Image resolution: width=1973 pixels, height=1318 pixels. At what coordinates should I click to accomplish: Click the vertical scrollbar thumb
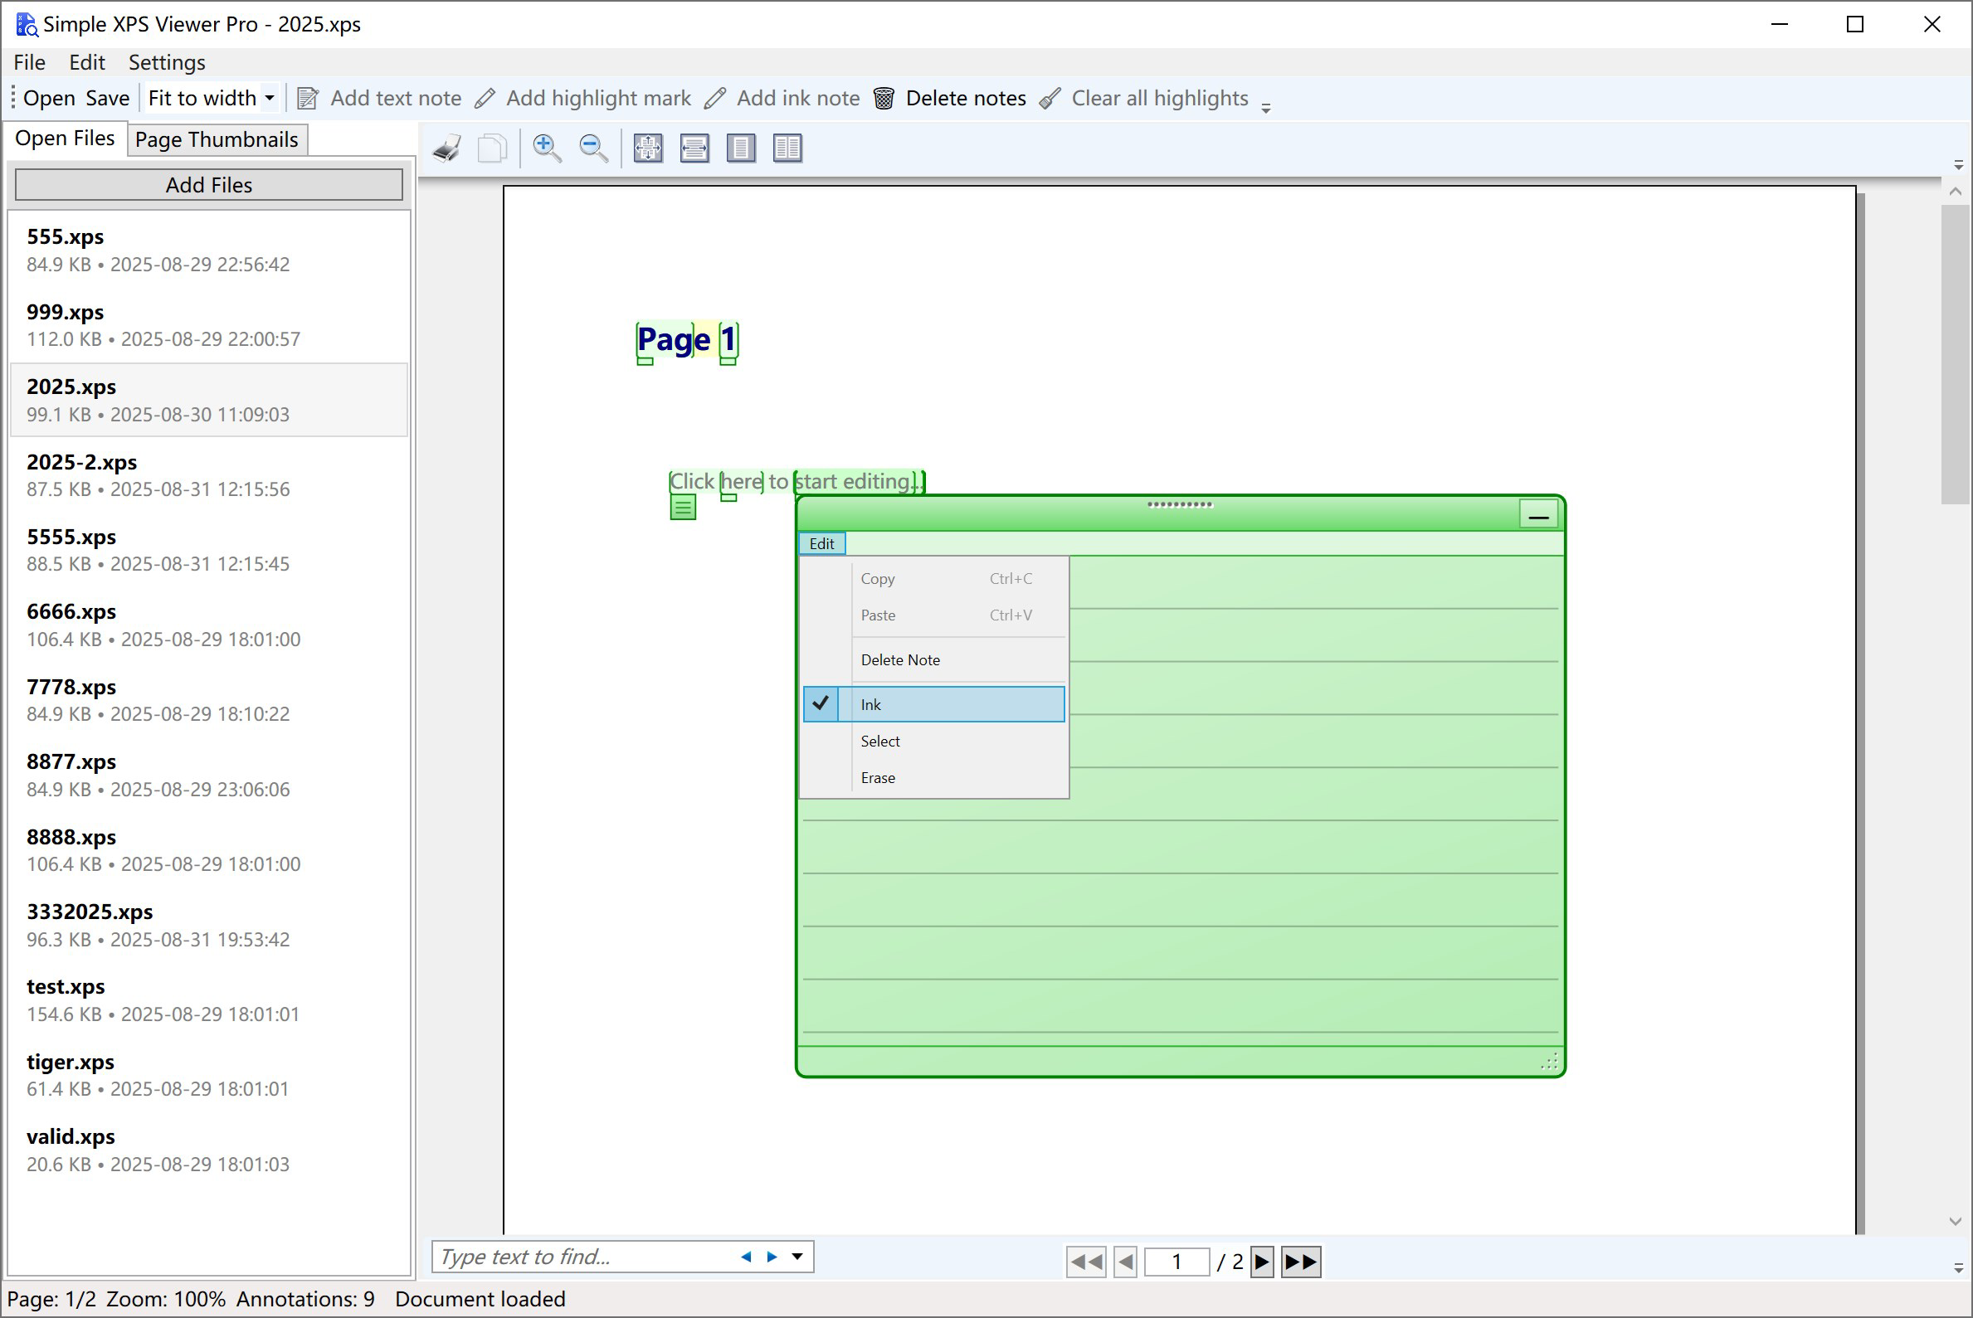pyautogui.click(x=1956, y=353)
